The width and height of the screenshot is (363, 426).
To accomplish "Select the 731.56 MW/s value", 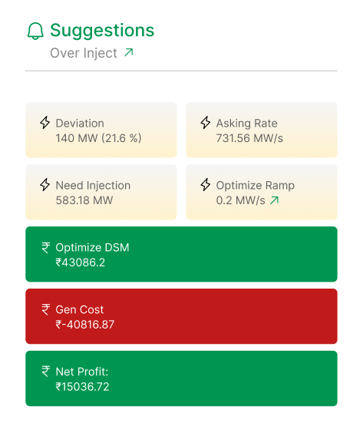I will [249, 138].
